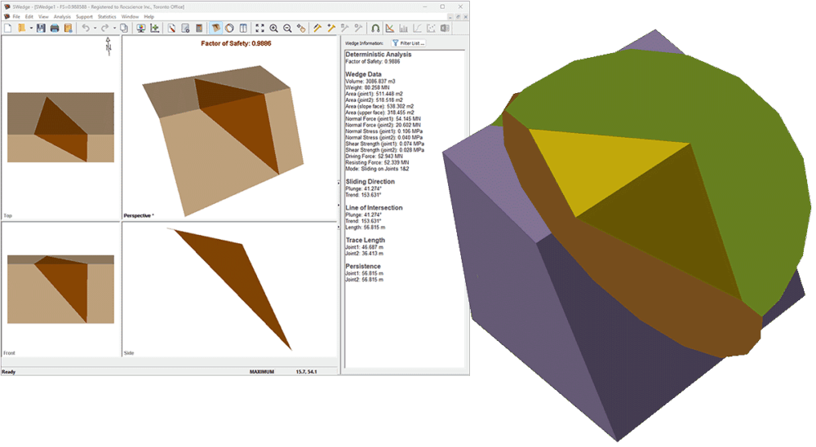Screen dimensions: 816x447
Task: Click the Zoom All extents icon
Action: (x=259, y=28)
